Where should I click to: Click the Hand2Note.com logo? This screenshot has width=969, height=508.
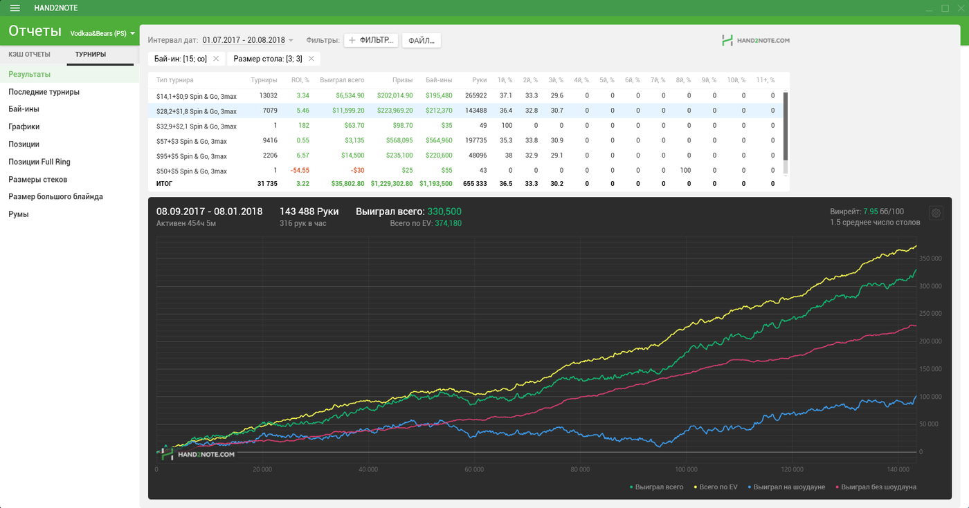point(755,41)
